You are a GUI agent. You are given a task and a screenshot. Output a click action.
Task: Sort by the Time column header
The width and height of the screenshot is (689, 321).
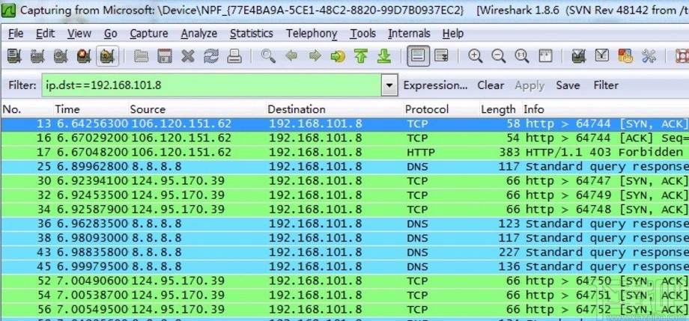point(90,109)
